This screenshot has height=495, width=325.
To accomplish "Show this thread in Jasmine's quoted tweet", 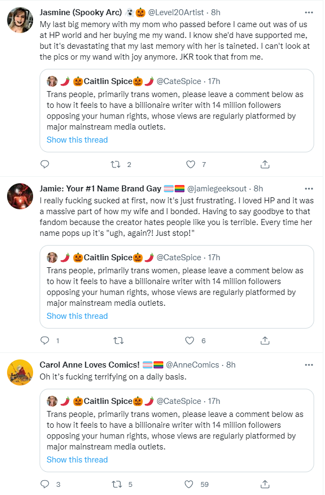I will (x=78, y=140).
